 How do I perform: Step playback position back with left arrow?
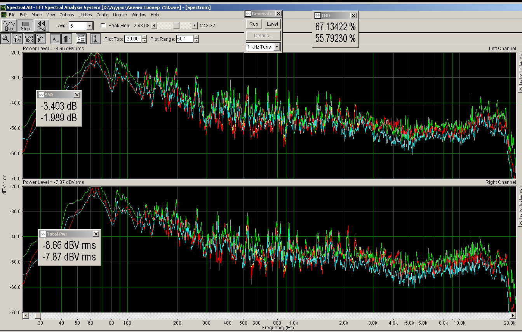pyautogui.click(x=154, y=26)
